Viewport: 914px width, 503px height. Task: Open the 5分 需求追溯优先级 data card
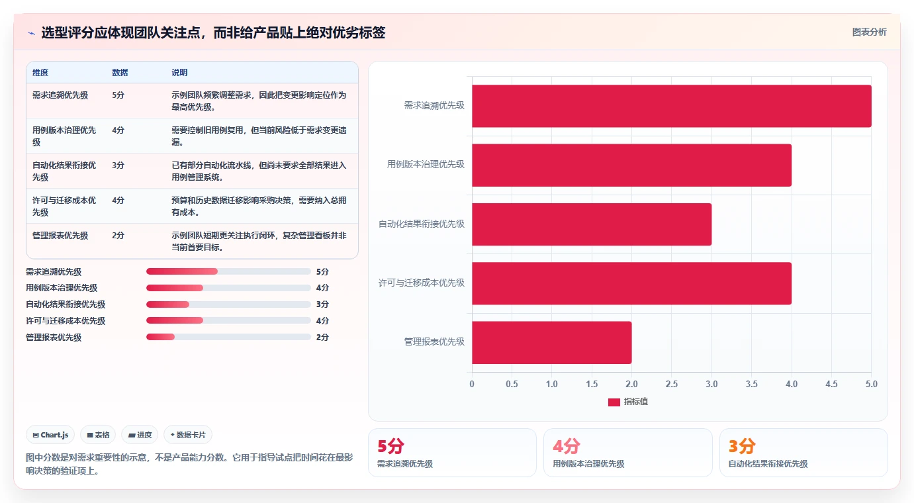[x=452, y=453]
